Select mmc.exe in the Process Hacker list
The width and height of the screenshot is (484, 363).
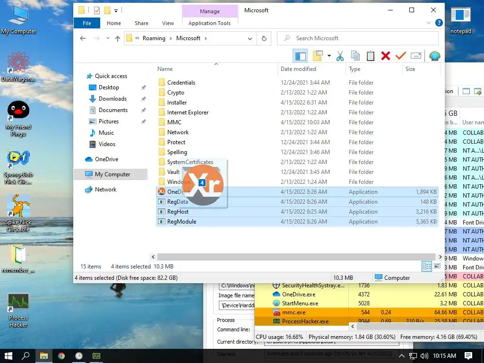click(294, 312)
